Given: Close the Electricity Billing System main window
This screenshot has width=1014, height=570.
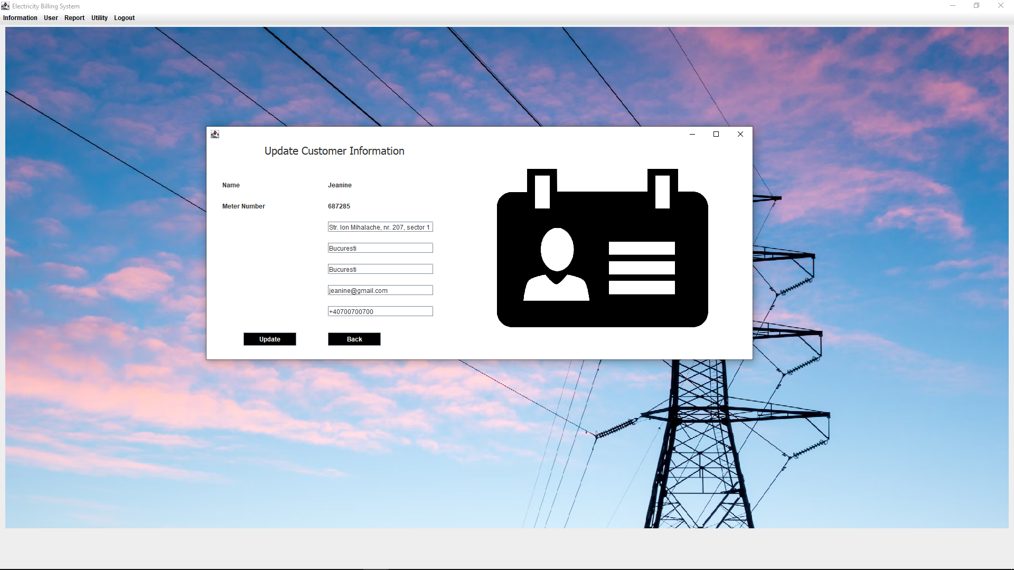Looking at the screenshot, I should point(1001,6).
